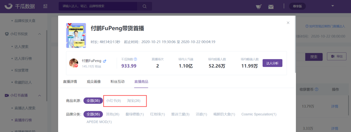Click the sidebar vertical scrollbar

point(46,65)
